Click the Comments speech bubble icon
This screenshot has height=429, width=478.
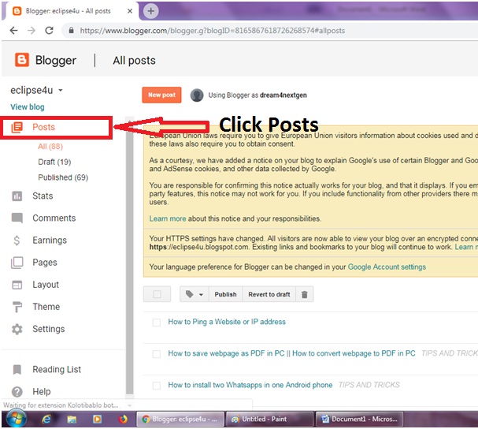tap(17, 218)
